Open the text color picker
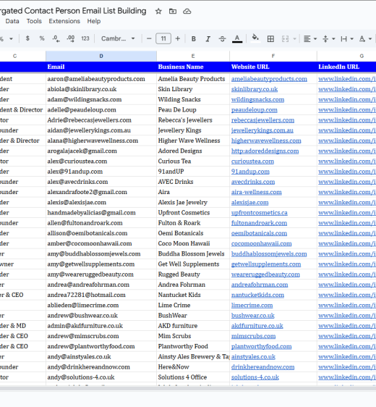This screenshot has height=407, width=376. [237, 38]
